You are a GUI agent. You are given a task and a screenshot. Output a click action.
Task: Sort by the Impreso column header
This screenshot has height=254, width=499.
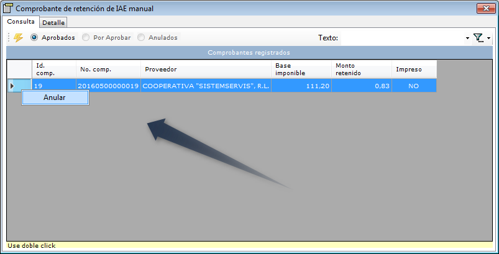pyautogui.click(x=414, y=70)
